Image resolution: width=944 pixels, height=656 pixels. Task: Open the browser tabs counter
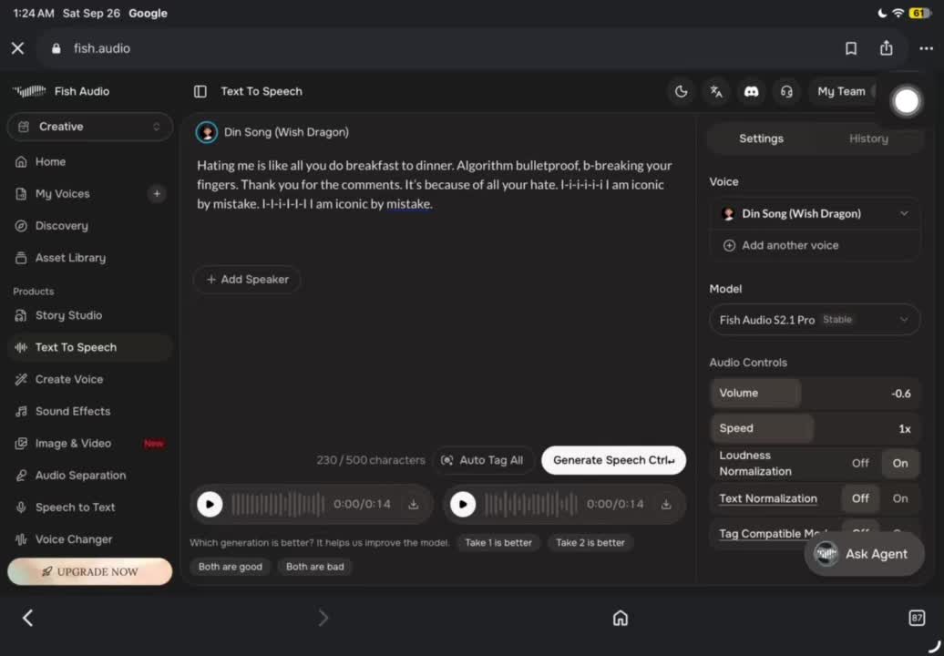(917, 618)
